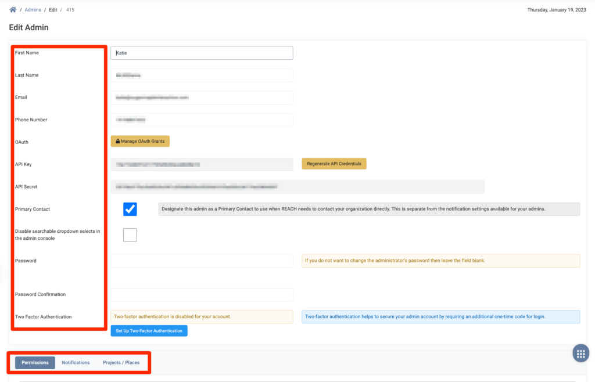Focus the First Name field containing Katie
The width and height of the screenshot is (595, 382).
[x=202, y=53]
